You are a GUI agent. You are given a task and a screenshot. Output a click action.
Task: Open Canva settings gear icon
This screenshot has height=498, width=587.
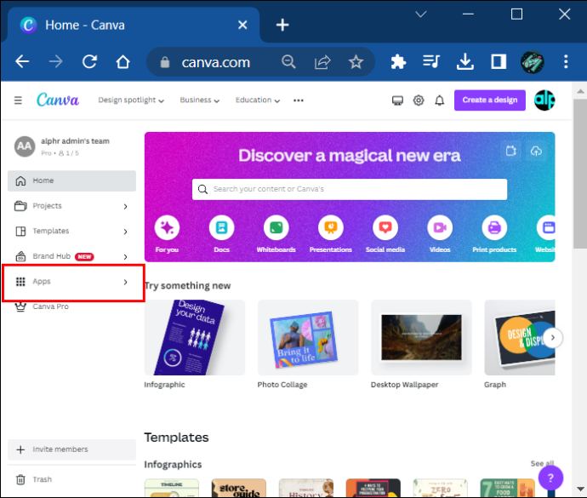tap(419, 100)
